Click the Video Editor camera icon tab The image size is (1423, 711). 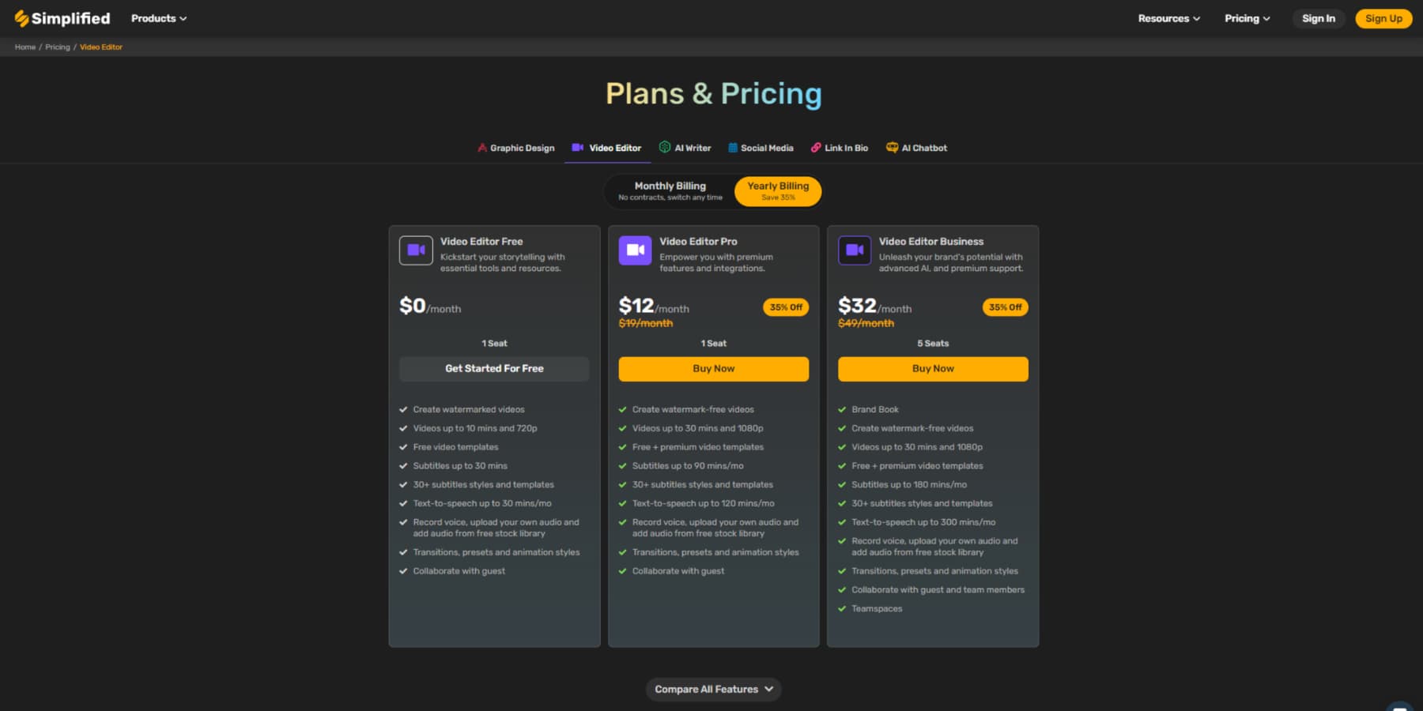[578, 147]
